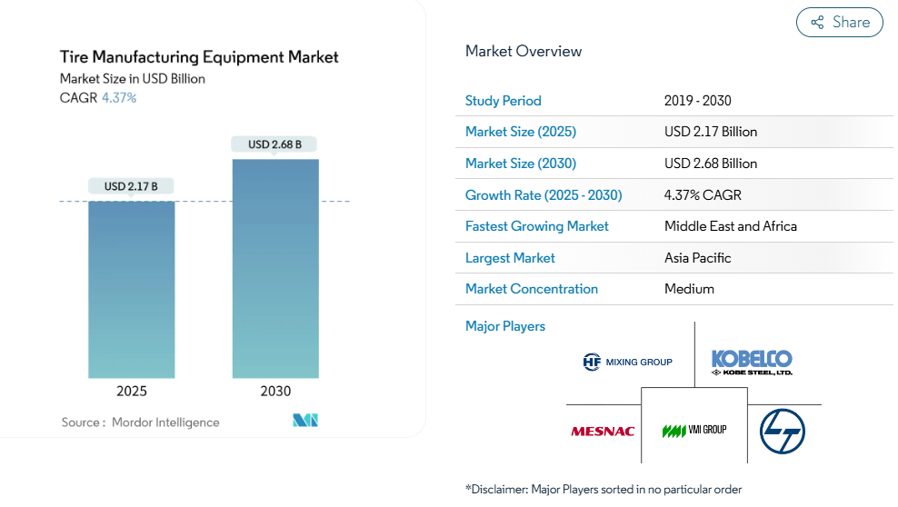Click the Market Size (2025) label
The width and height of the screenshot is (898, 507).
click(x=521, y=132)
